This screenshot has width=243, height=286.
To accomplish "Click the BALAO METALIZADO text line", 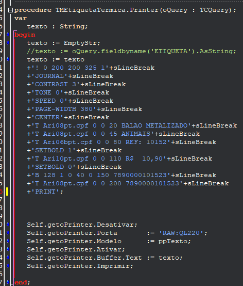I will coord(132,125).
